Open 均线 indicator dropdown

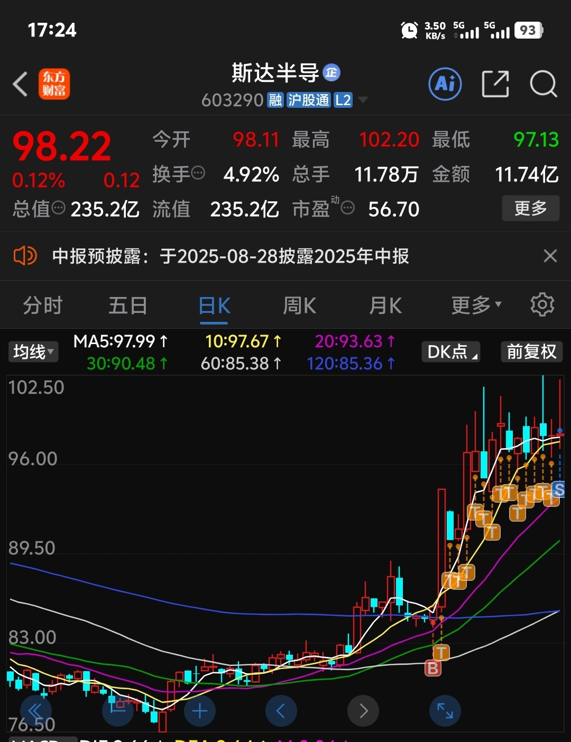click(x=33, y=351)
